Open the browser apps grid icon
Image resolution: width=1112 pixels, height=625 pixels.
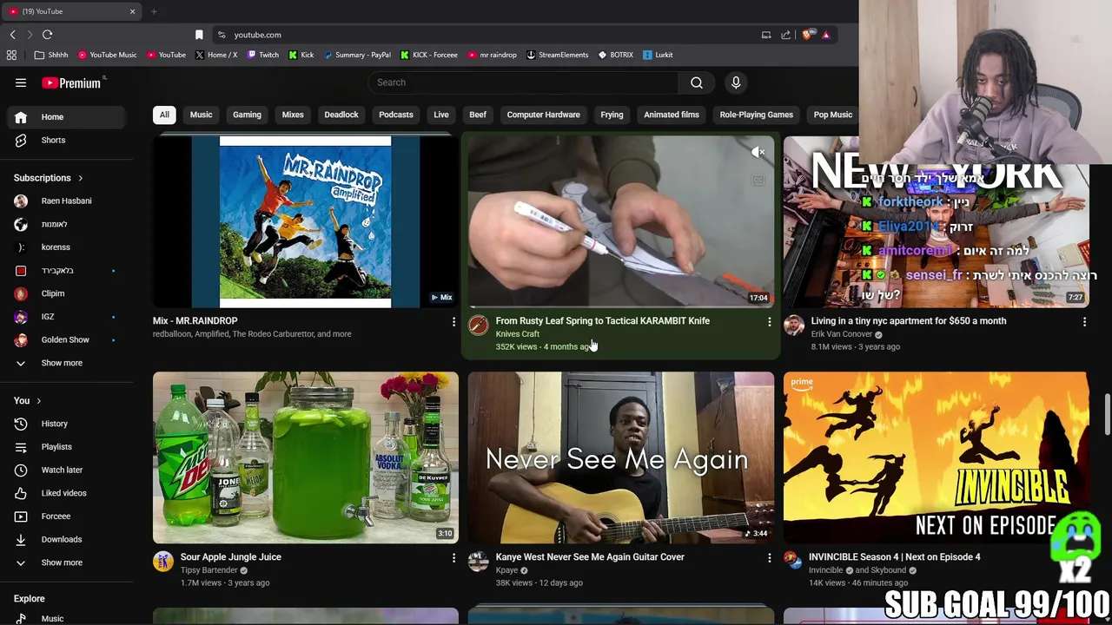point(11,55)
